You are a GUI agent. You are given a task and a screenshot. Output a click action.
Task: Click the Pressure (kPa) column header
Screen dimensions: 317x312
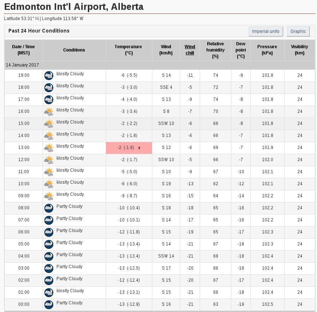point(267,50)
